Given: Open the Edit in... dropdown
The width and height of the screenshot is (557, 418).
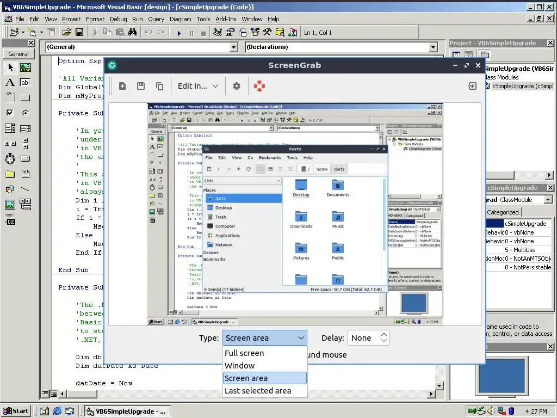Looking at the screenshot, I should tap(198, 86).
